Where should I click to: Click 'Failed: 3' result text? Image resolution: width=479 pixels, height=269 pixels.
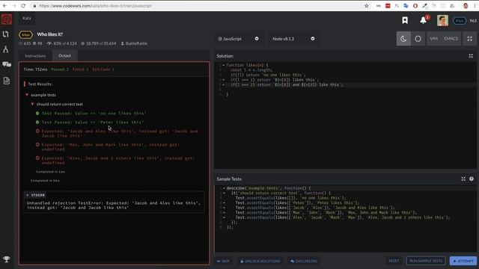pyautogui.click(x=80, y=69)
